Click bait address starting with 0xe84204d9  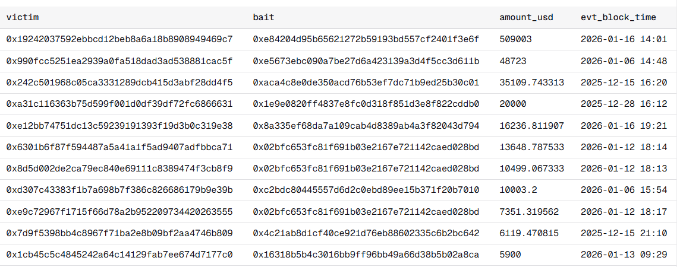[366, 40]
